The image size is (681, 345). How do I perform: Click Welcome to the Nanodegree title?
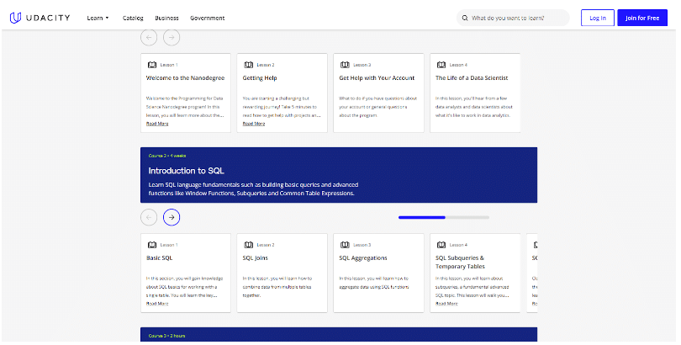pyautogui.click(x=186, y=77)
